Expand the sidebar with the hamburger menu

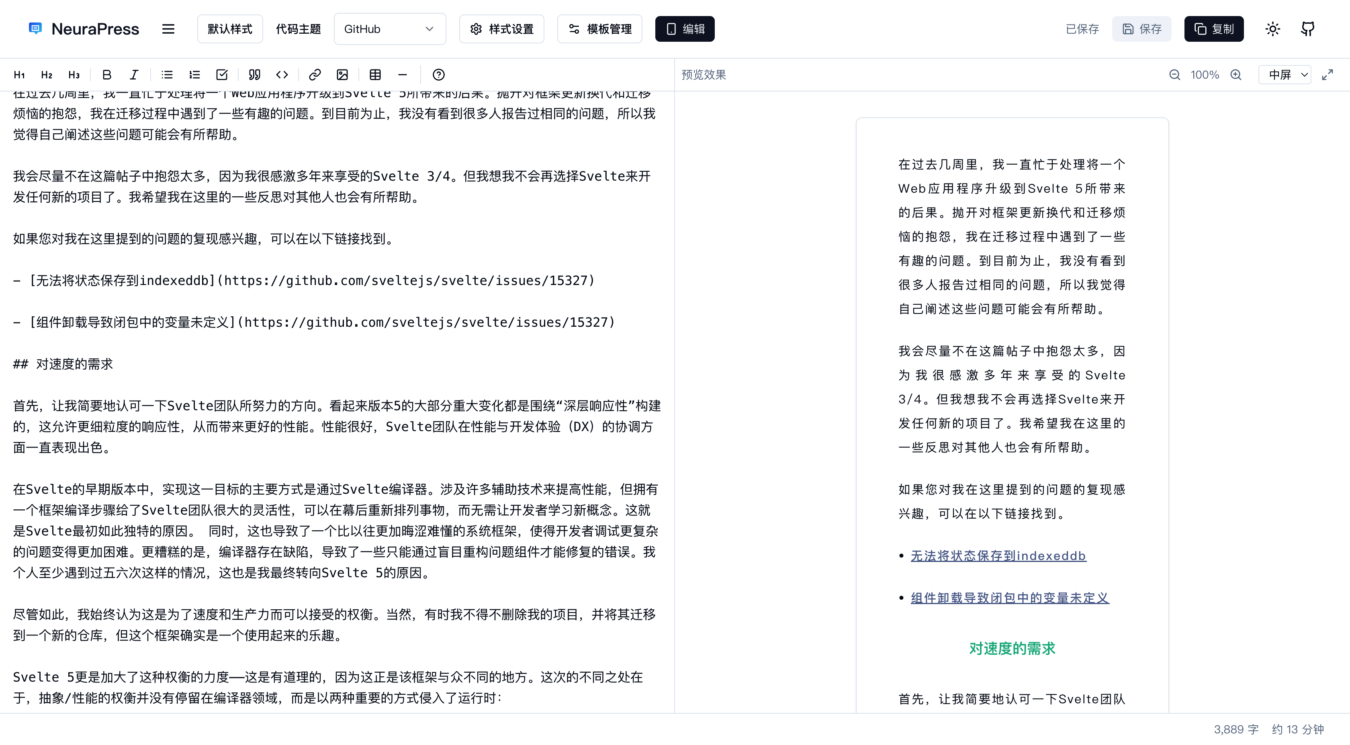tap(168, 29)
